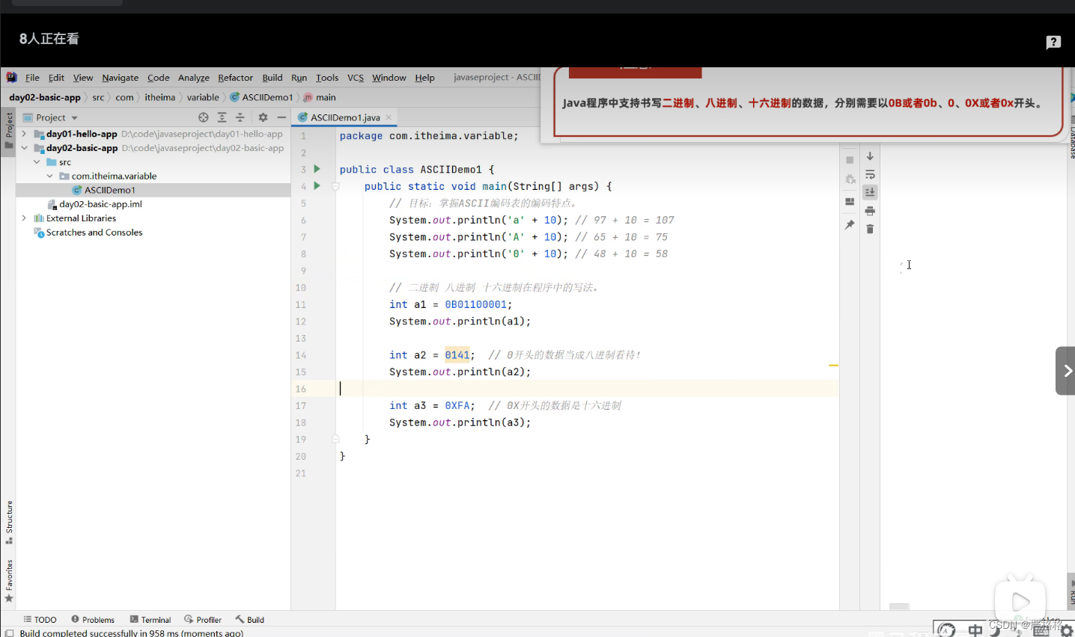Click the Print icon in console toolbar
Image resolution: width=1075 pixels, height=637 pixels.
(870, 211)
